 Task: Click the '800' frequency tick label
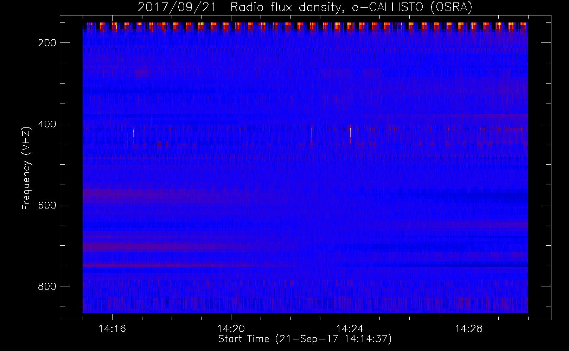[47, 286]
